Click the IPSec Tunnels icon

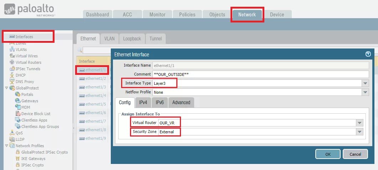[x=12, y=69]
